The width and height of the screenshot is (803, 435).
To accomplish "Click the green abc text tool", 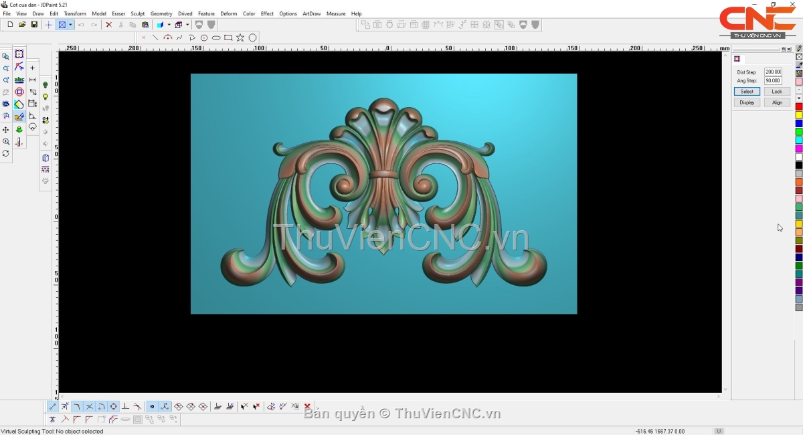I will pos(19,80).
